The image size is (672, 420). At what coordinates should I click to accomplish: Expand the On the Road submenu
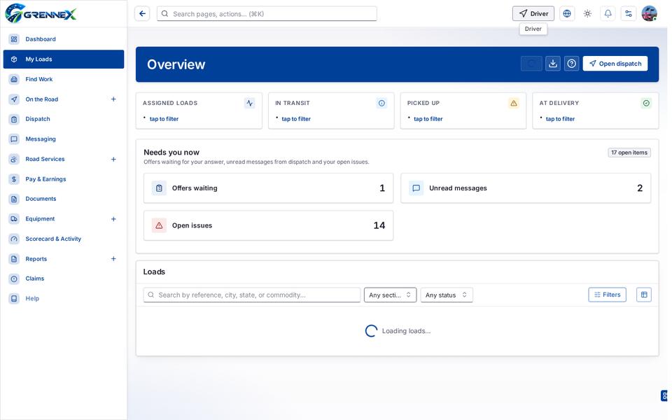tap(113, 99)
